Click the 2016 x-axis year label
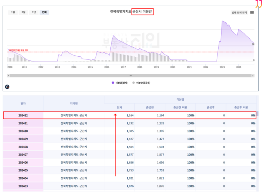The height and width of the screenshot is (193, 262). coord(107,67)
